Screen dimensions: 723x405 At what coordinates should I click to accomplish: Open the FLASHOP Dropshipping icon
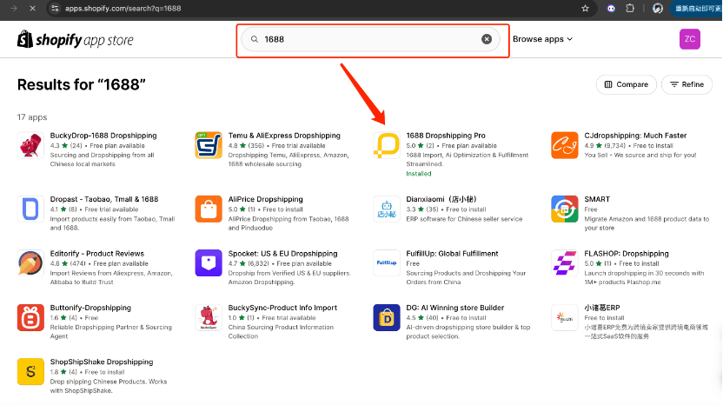564,263
